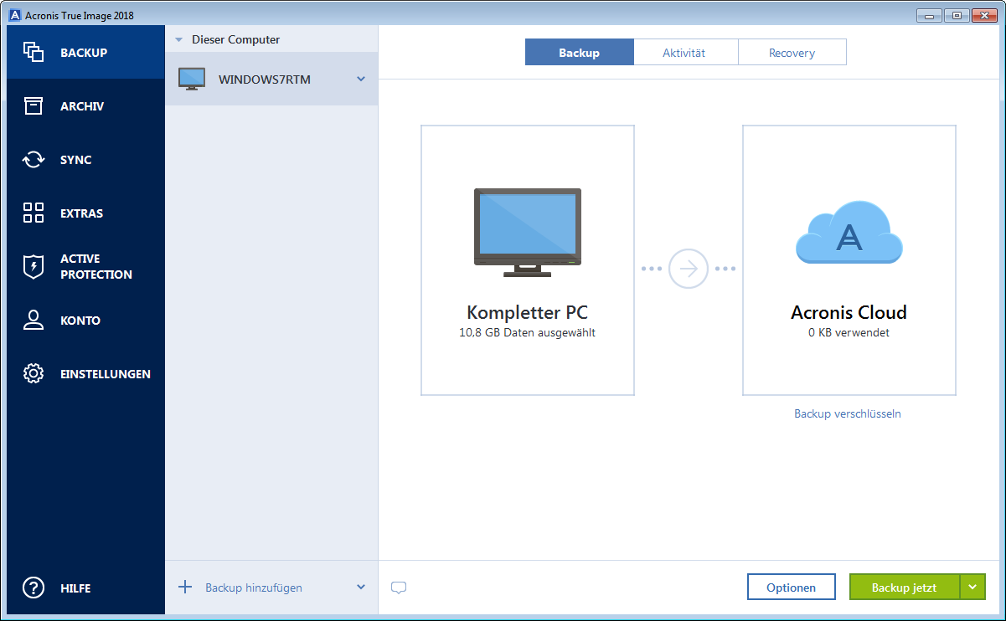Click the arrow circle between source and destination
Viewport: 1006px width, 621px height.
tap(689, 269)
